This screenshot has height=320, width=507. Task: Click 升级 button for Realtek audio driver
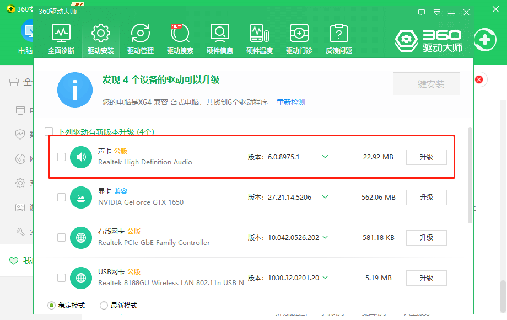[426, 157]
